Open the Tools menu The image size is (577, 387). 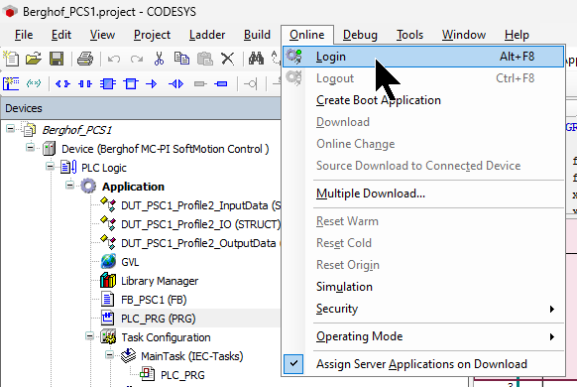(x=409, y=35)
